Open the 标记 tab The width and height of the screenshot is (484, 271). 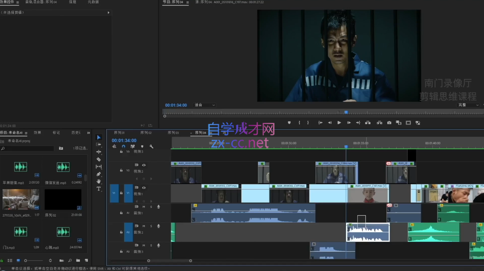pyautogui.click(x=56, y=133)
